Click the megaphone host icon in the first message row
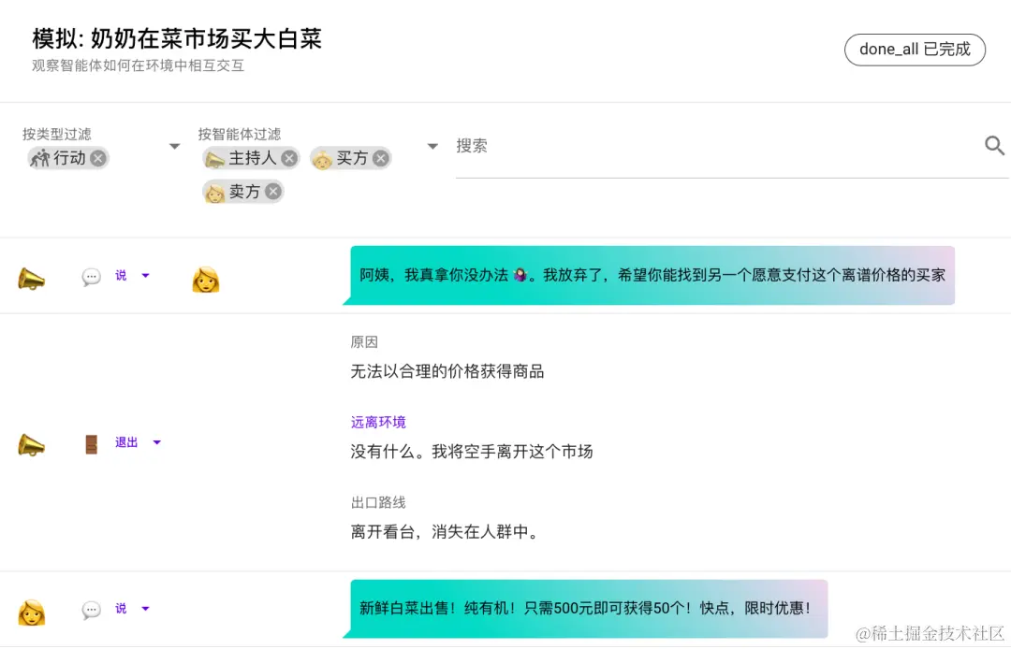The width and height of the screenshot is (1011, 649). (32, 275)
